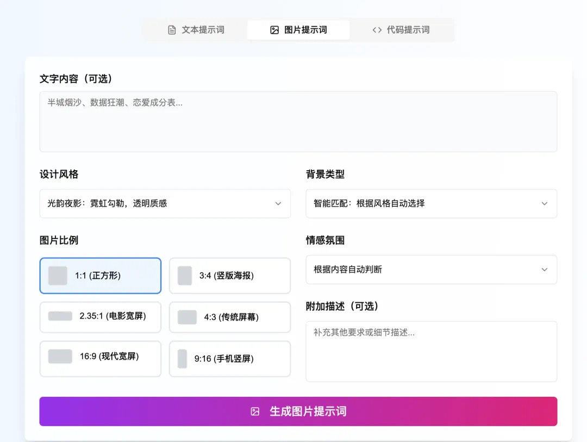Click the square 1:1 ratio preview icon
The height and width of the screenshot is (442, 587).
point(58,276)
